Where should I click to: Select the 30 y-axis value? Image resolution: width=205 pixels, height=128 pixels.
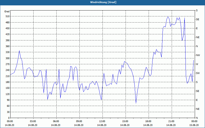coord(8,112)
